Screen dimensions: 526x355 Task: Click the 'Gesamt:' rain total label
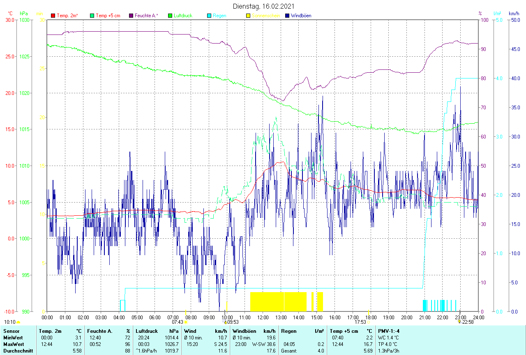click(x=289, y=351)
